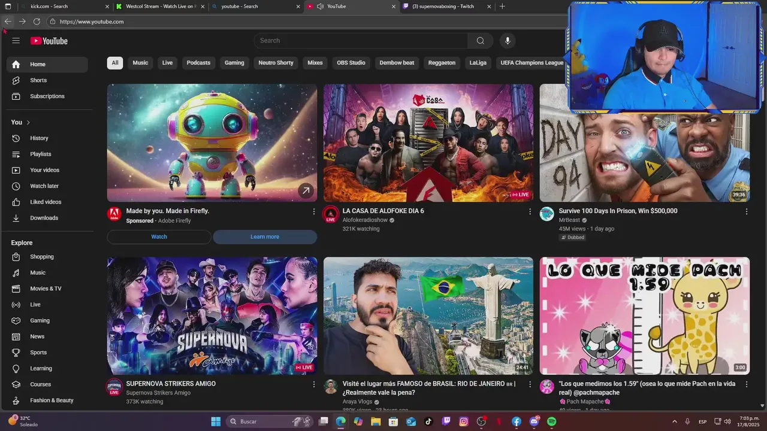Explore Learning in the sidebar
Image resolution: width=767 pixels, height=431 pixels.
pyautogui.click(x=47, y=368)
